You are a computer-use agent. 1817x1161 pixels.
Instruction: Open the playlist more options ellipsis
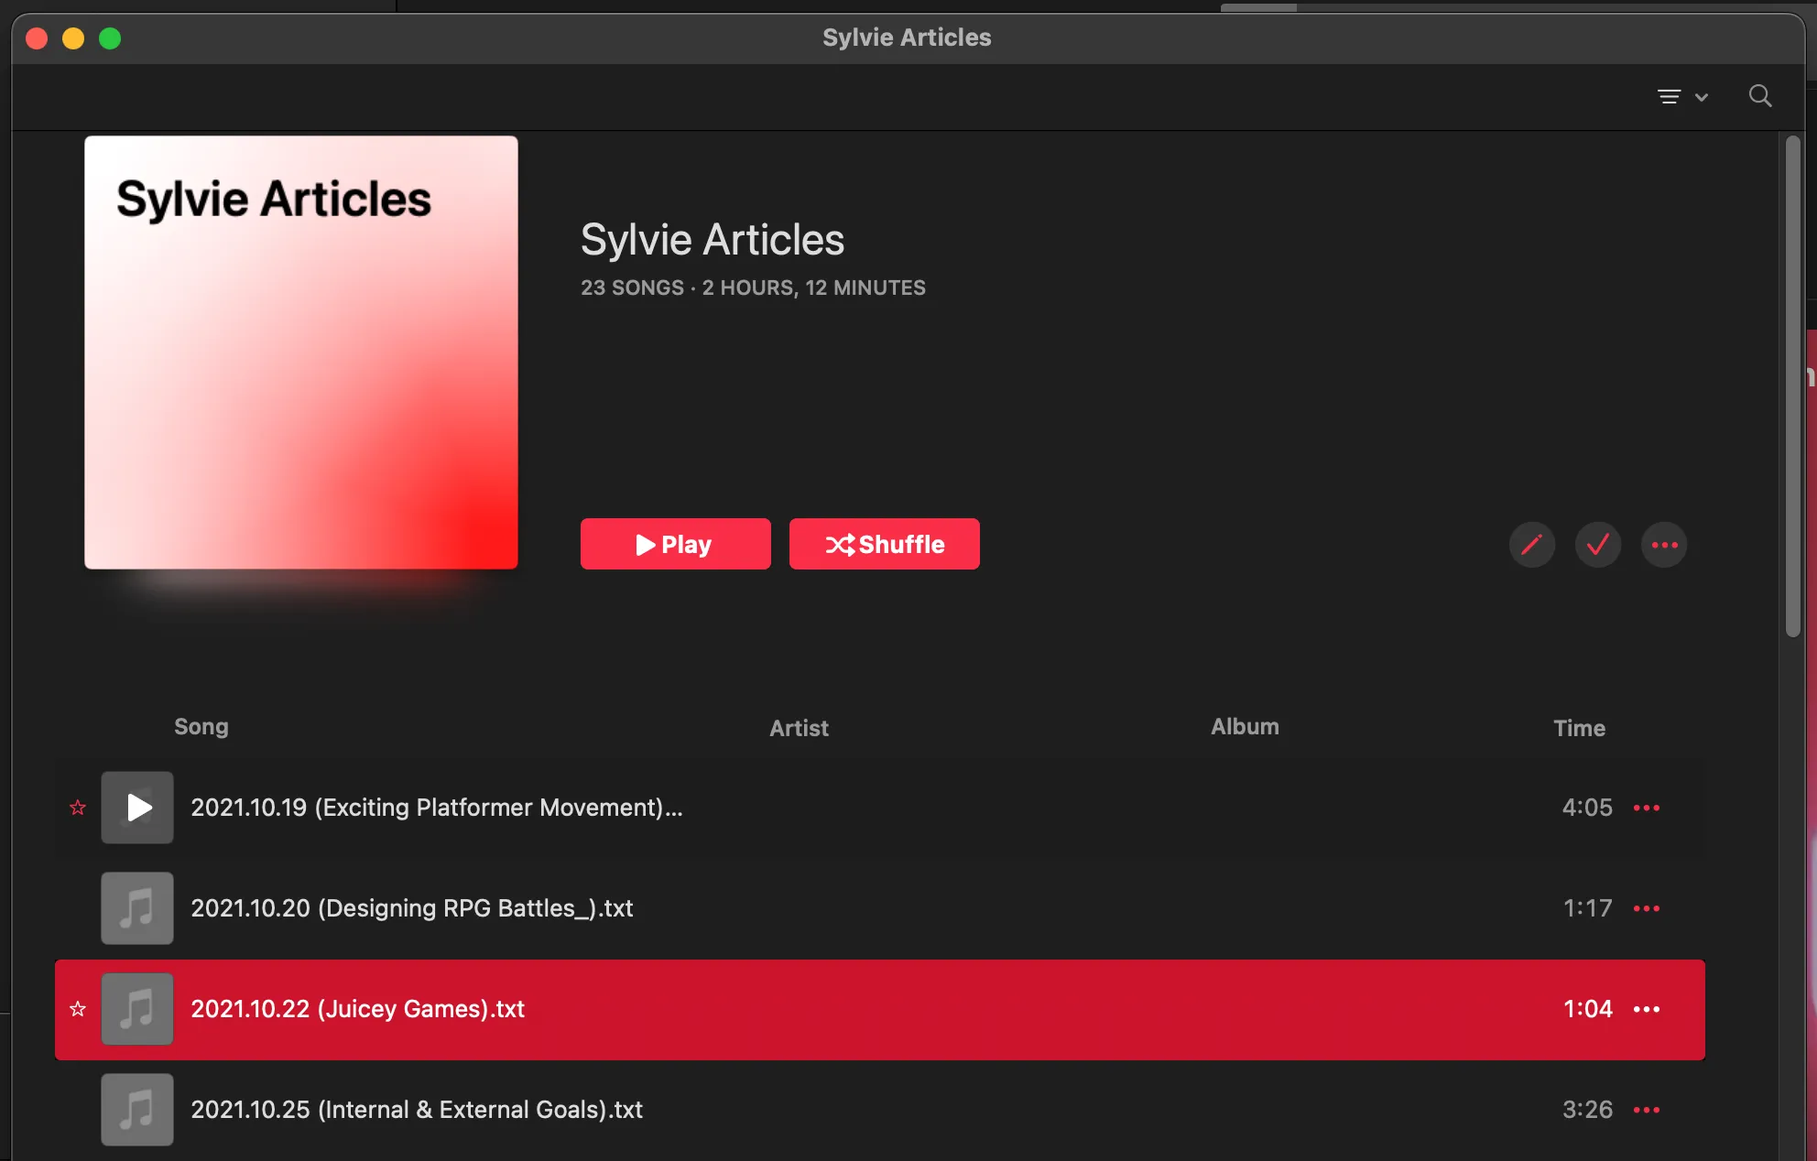1663,545
